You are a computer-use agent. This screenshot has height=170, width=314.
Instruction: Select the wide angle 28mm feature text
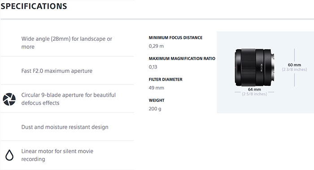(67, 43)
